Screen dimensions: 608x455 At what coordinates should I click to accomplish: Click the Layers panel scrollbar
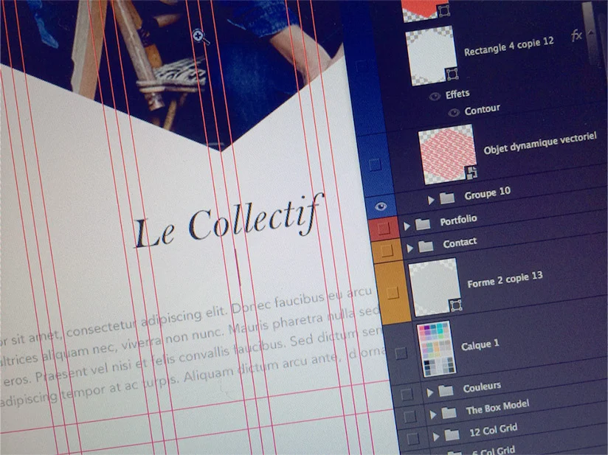pyautogui.click(x=590, y=33)
